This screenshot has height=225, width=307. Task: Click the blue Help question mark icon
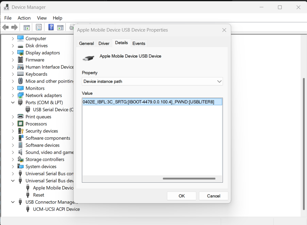click(51, 27)
